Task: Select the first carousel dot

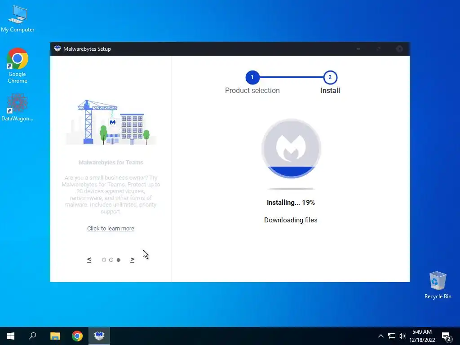Action: tap(104, 260)
